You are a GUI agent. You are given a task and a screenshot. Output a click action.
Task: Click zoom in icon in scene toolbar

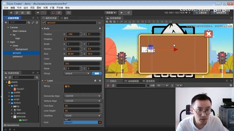[x=107, y=22]
